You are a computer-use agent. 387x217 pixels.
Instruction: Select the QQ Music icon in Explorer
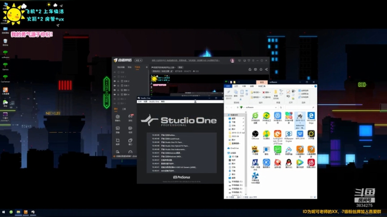coord(266,134)
